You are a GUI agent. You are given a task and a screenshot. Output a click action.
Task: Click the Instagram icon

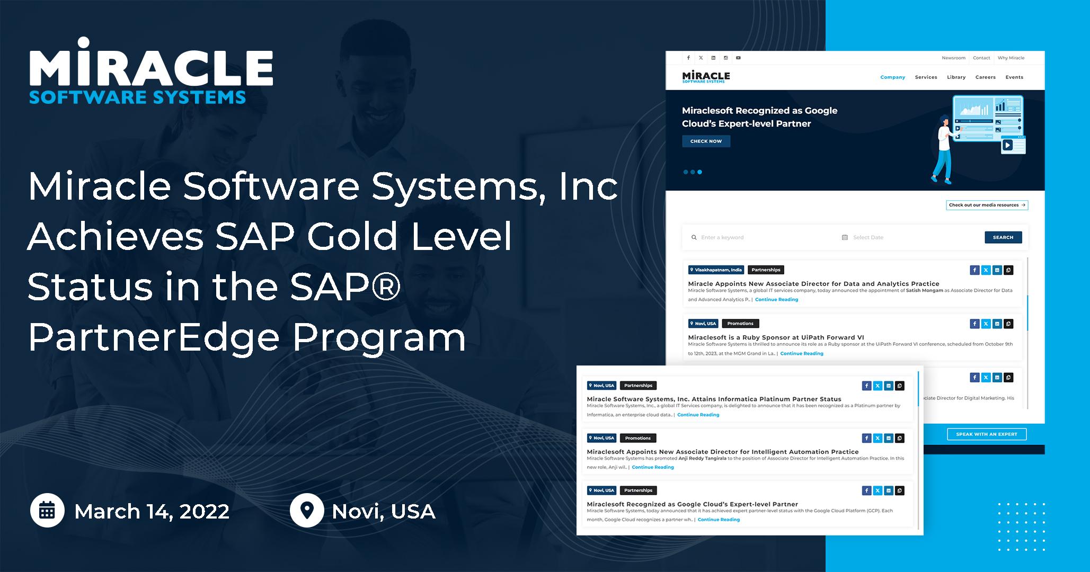tap(725, 58)
